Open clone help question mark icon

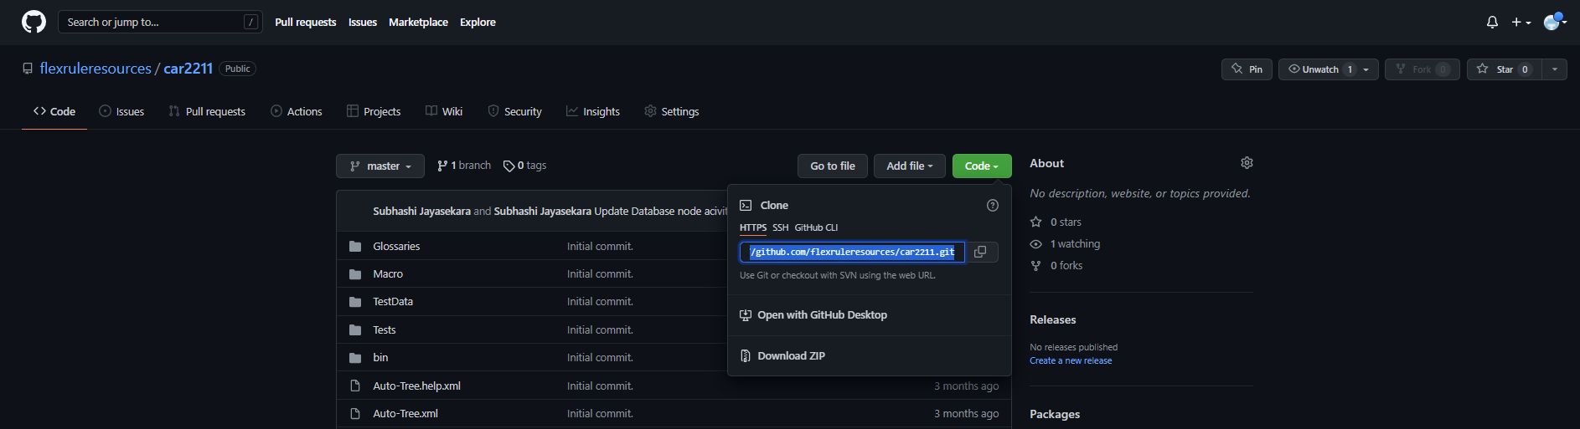point(993,205)
